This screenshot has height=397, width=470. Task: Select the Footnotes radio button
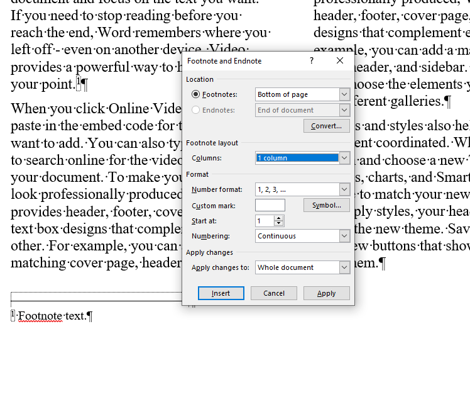pyautogui.click(x=195, y=94)
